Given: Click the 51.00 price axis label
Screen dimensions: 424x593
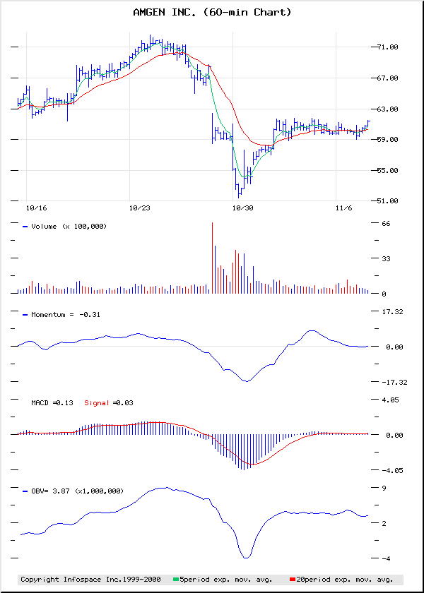Looking at the screenshot, I should tap(389, 201).
